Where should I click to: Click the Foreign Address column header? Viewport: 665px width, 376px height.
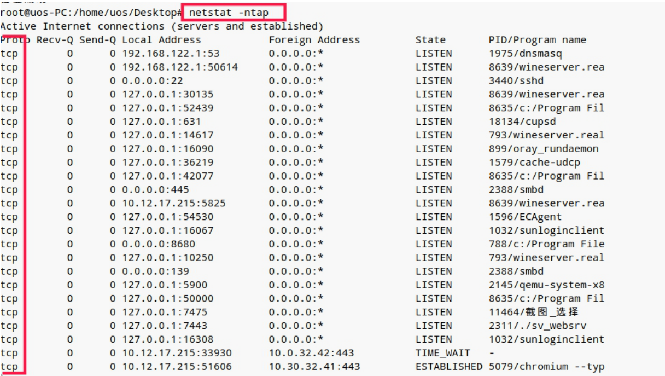click(314, 40)
